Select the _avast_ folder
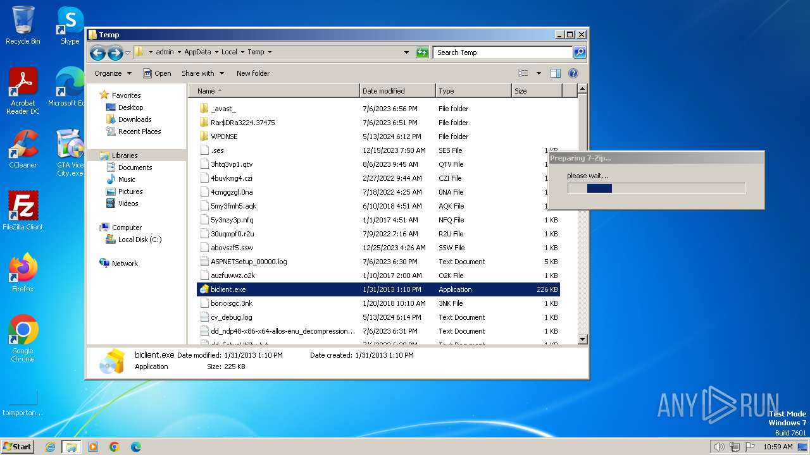This screenshot has height=455, width=810. pos(223,109)
